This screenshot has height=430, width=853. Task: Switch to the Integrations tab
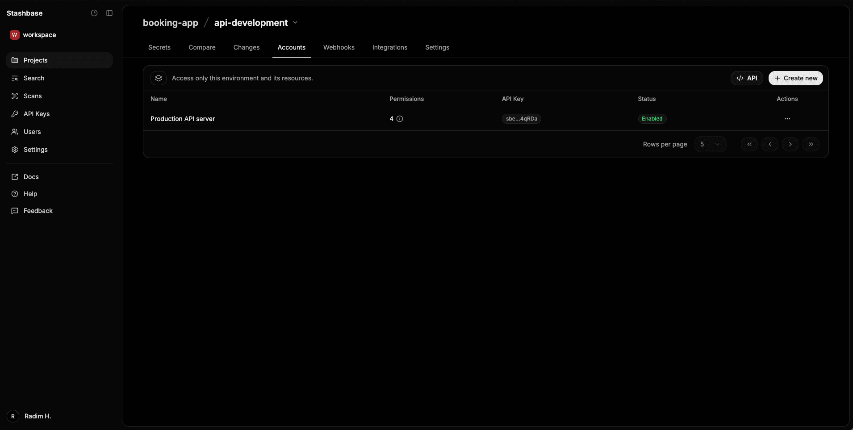[390, 47]
